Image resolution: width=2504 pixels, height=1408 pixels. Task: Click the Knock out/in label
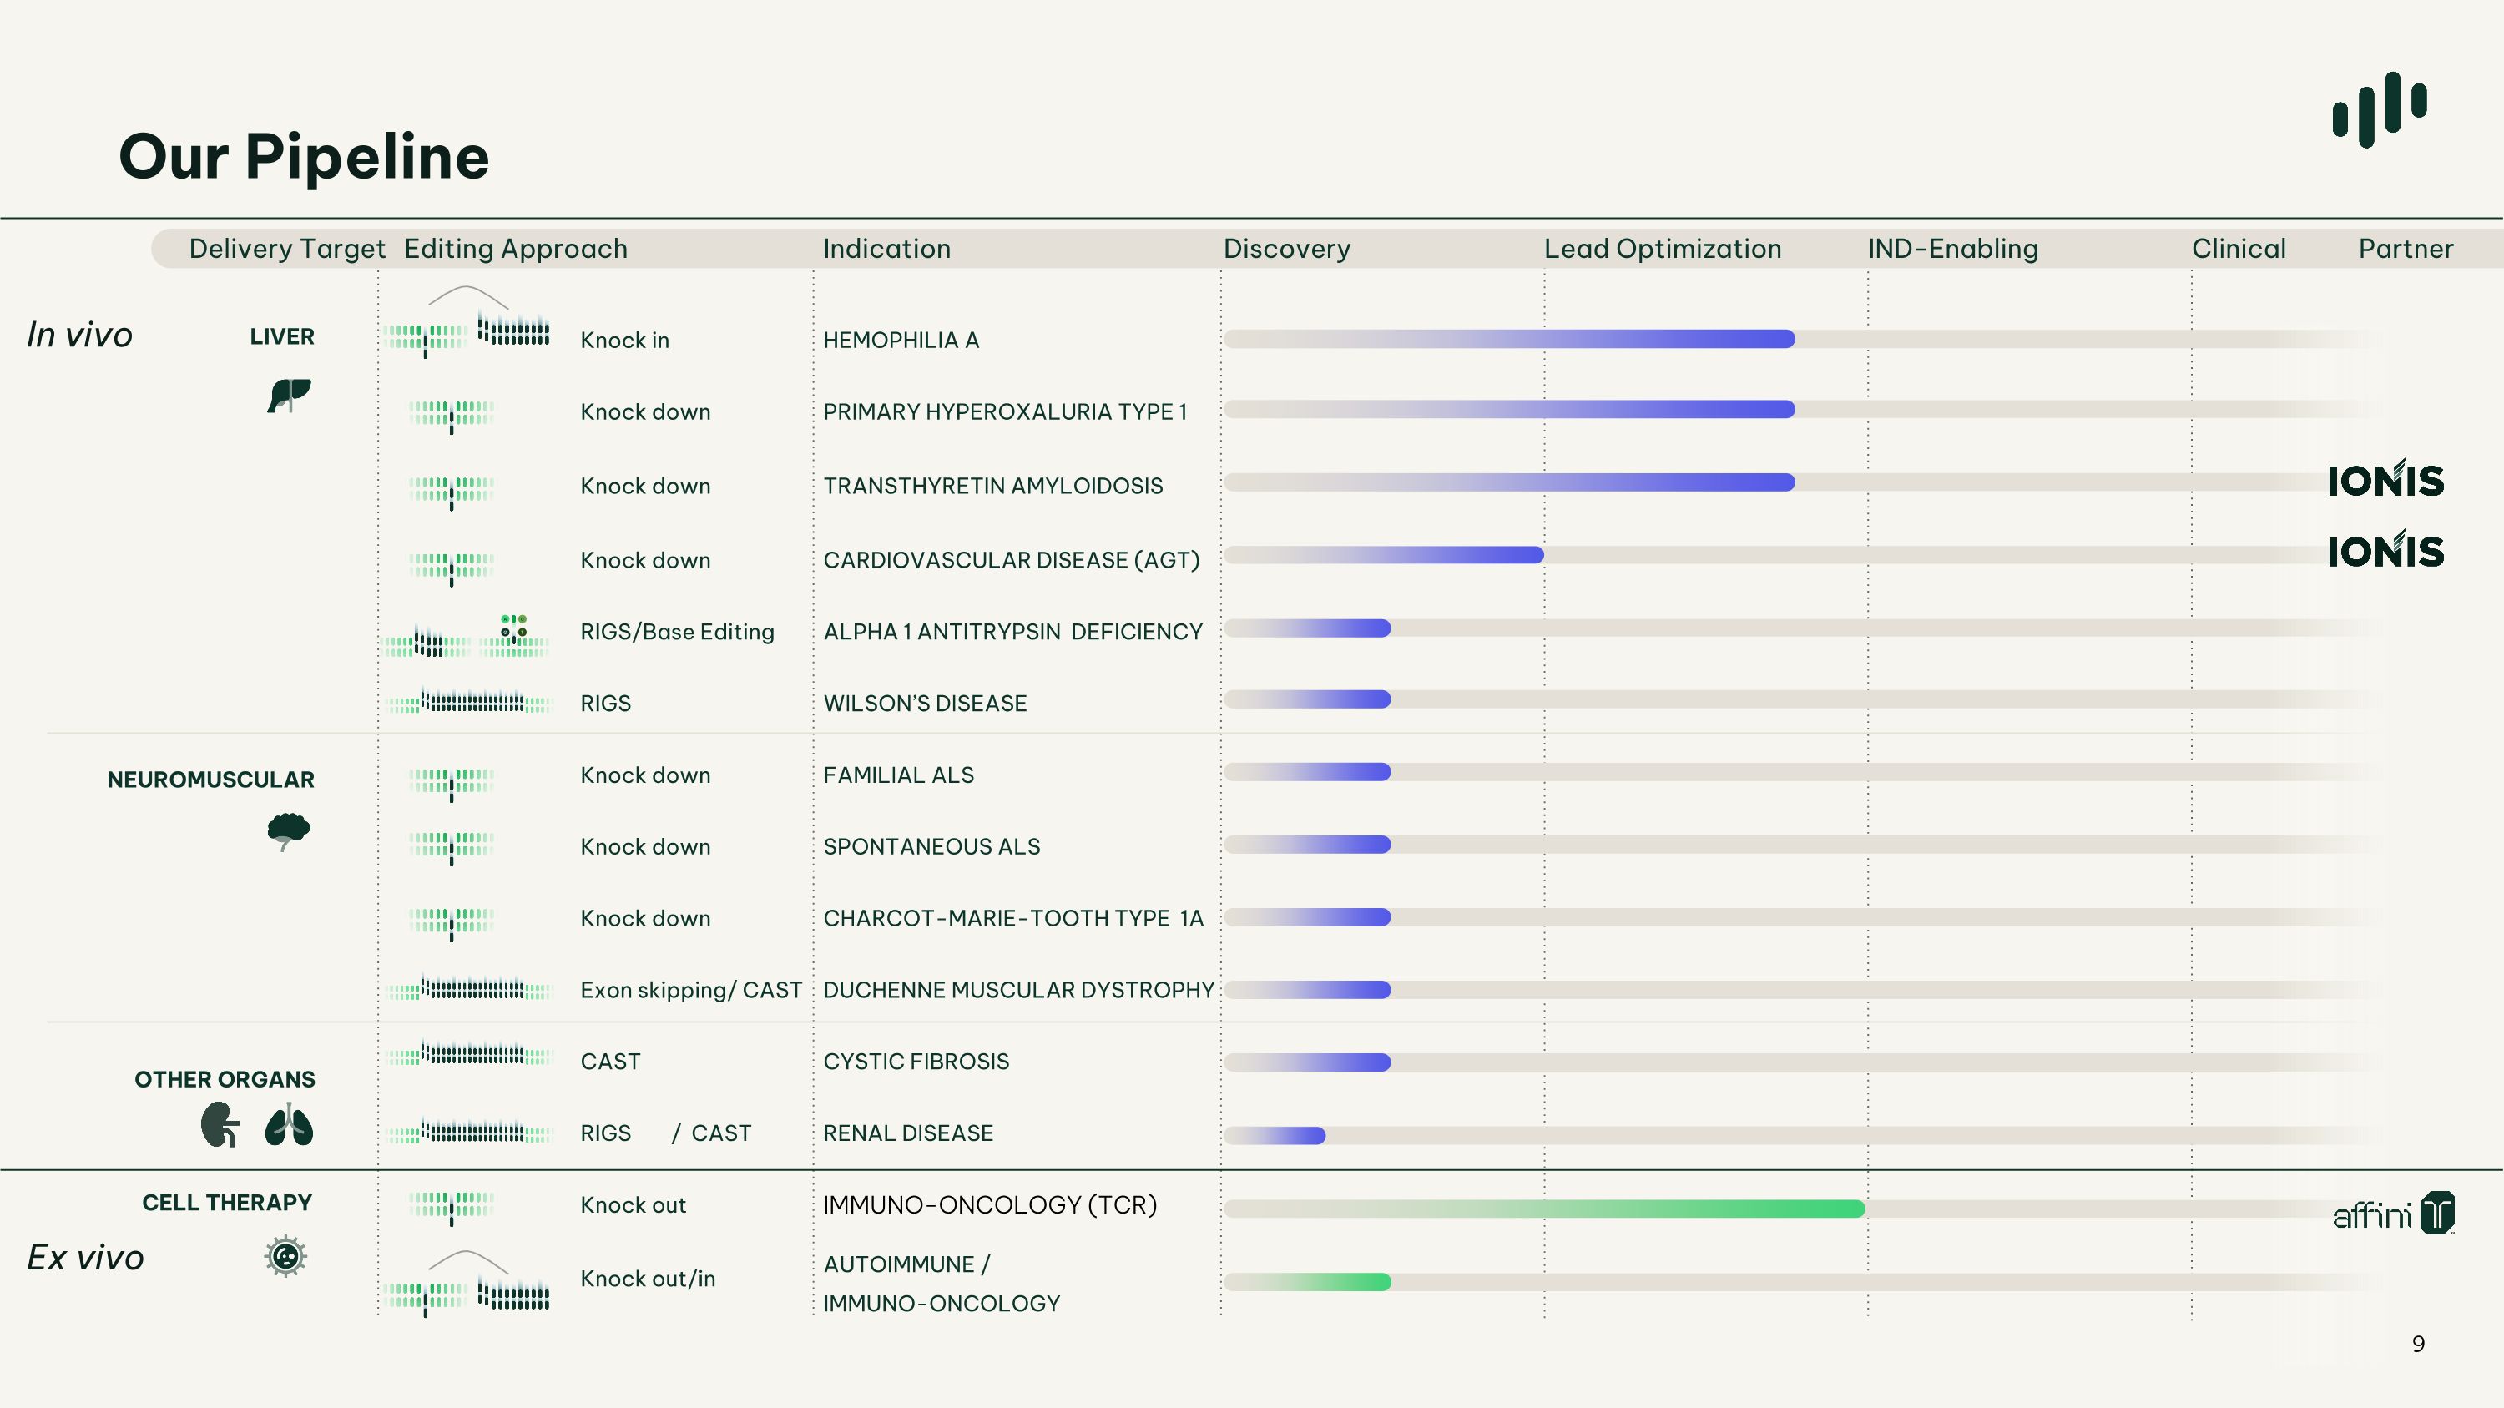coord(648,1279)
